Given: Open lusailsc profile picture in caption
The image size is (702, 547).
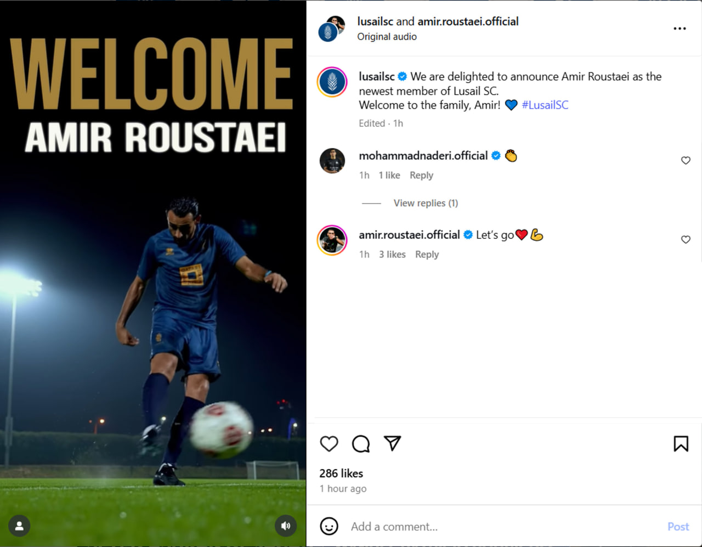Looking at the screenshot, I should 332,82.
